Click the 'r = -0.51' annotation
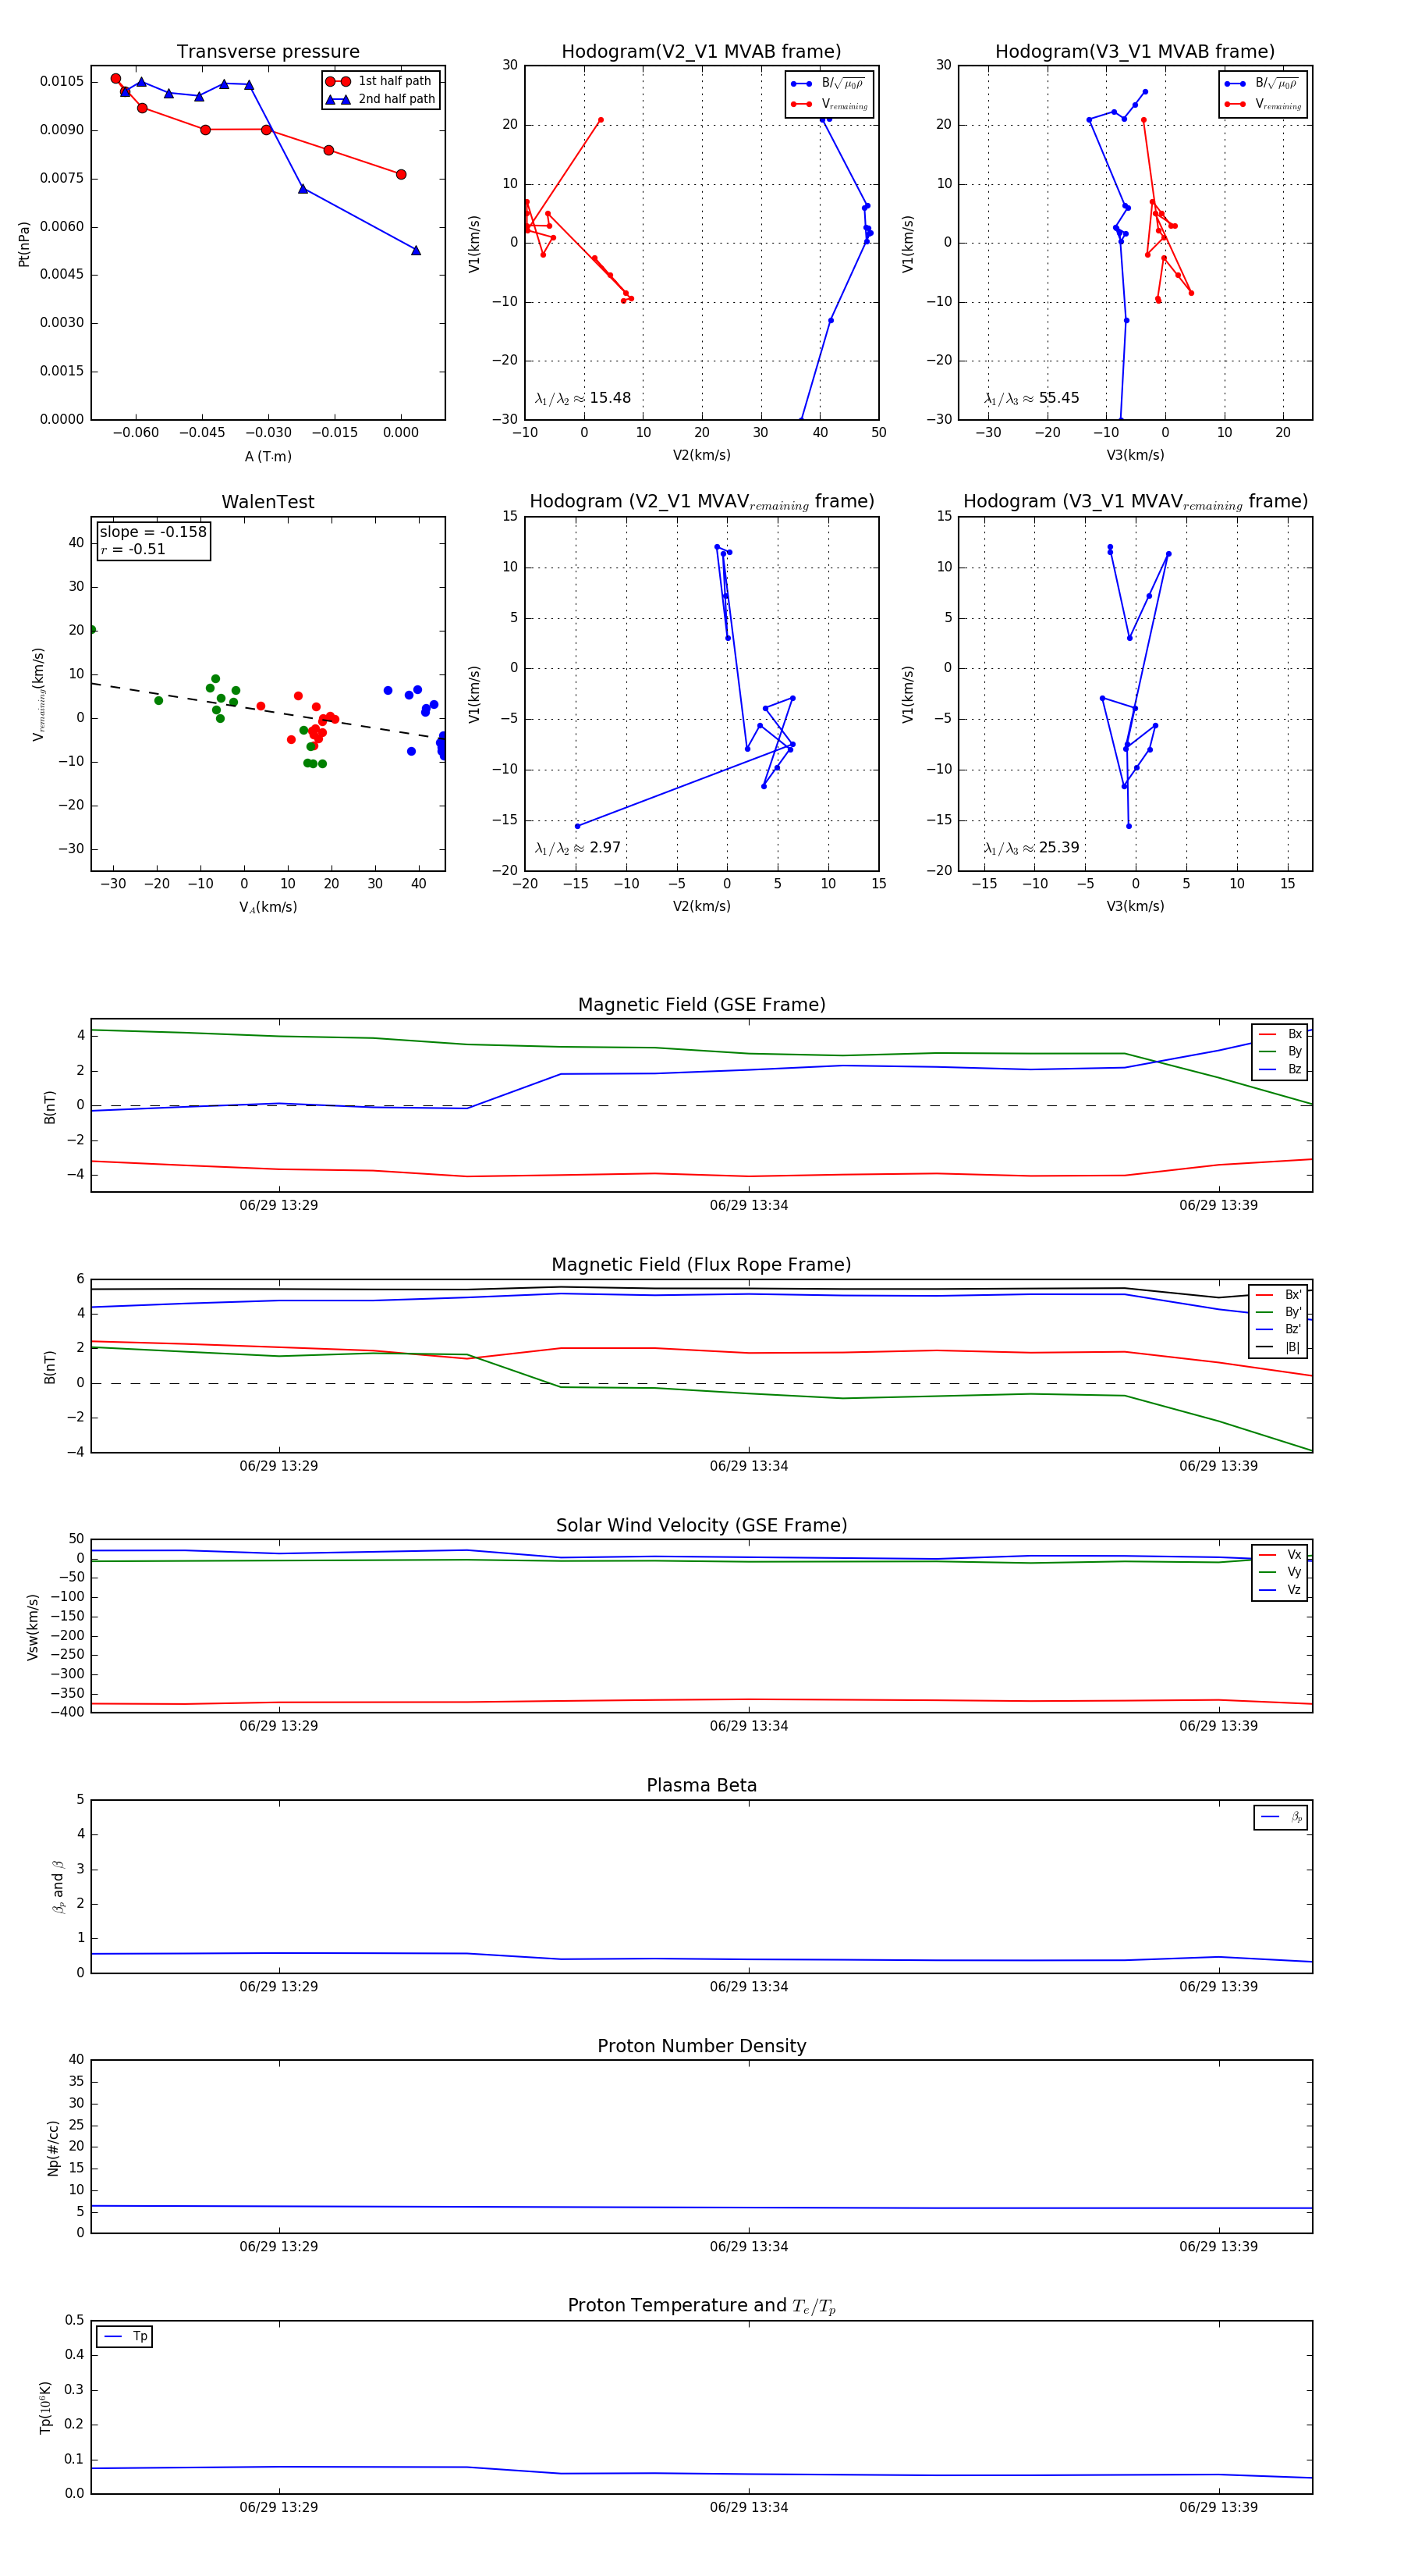 [133, 549]
